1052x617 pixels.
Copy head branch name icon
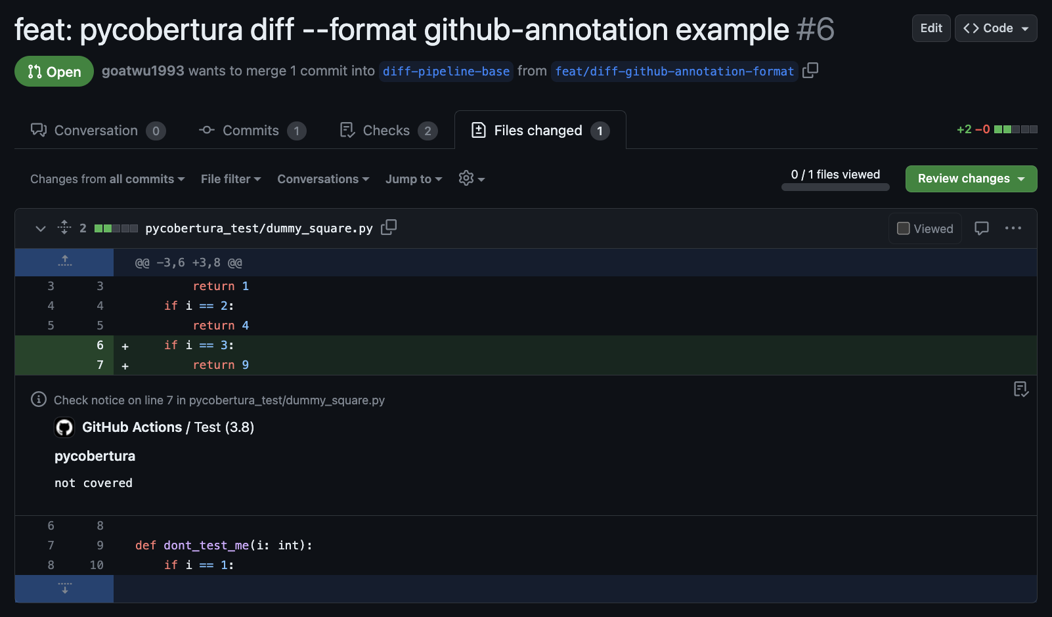tap(810, 70)
